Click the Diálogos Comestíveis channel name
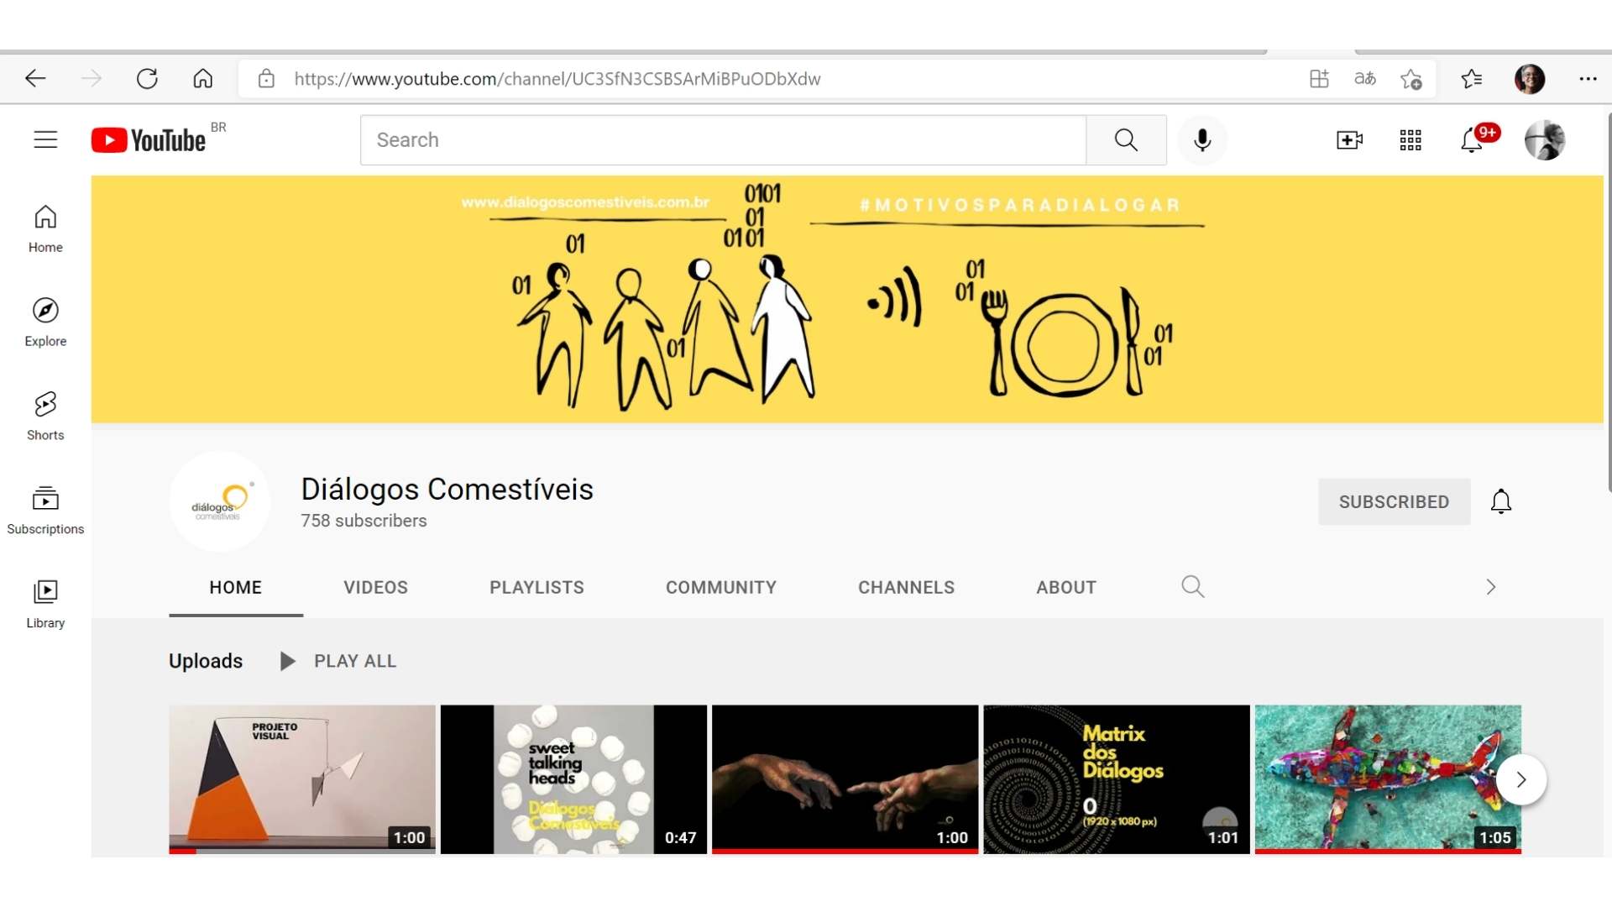The width and height of the screenshot is (1612, 907). coord(447,489)
